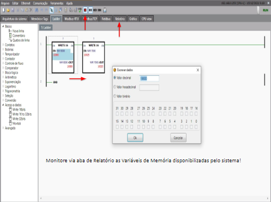Select the Valor binário radio button
Image resolution: width=271 pixels, height=202 pixels.
[115, 96]
